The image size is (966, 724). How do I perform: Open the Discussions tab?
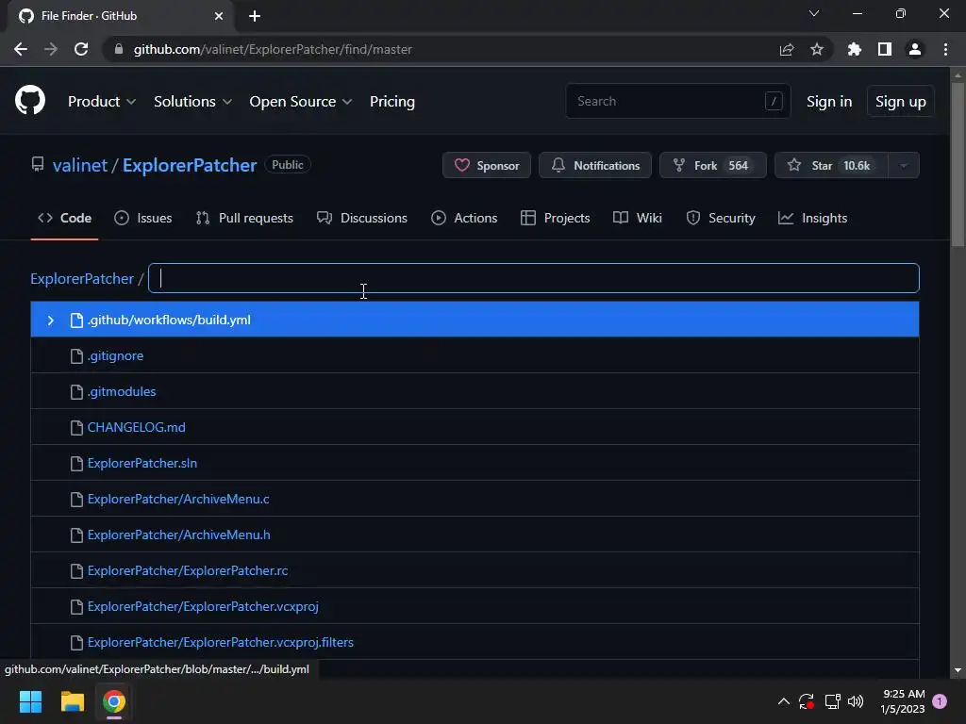362,218
